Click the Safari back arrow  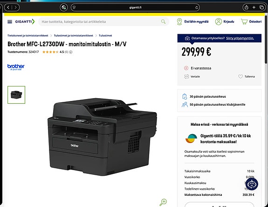8,7
